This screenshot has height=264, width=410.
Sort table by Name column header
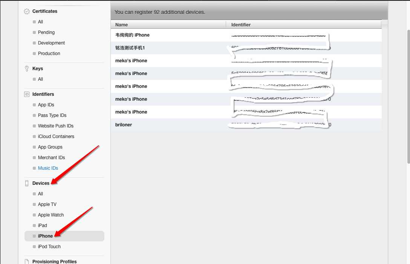(x=122, y=25)
